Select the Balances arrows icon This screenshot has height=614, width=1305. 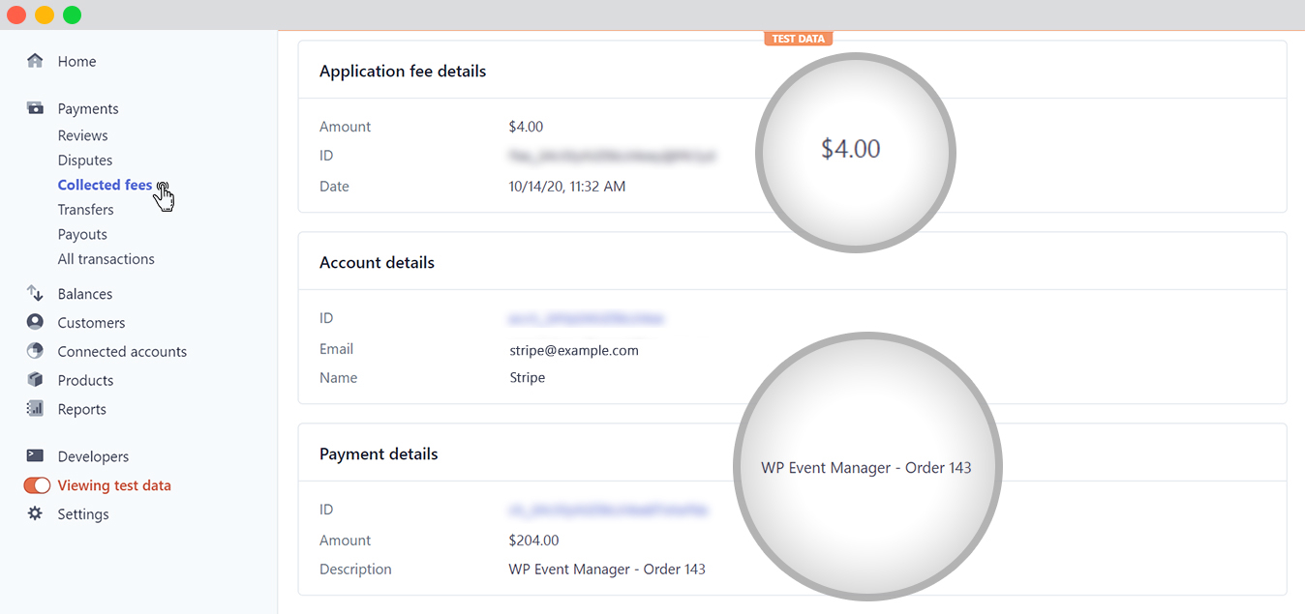coord(35,293)
